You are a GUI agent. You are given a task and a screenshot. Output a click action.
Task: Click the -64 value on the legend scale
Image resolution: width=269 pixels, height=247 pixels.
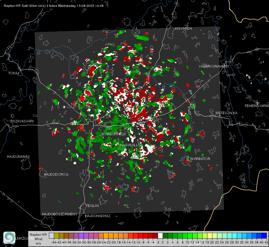tap(54, 242)
